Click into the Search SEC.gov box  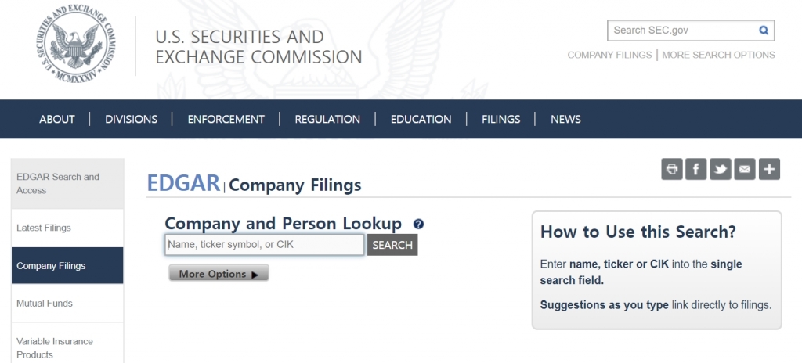[681, 31]
